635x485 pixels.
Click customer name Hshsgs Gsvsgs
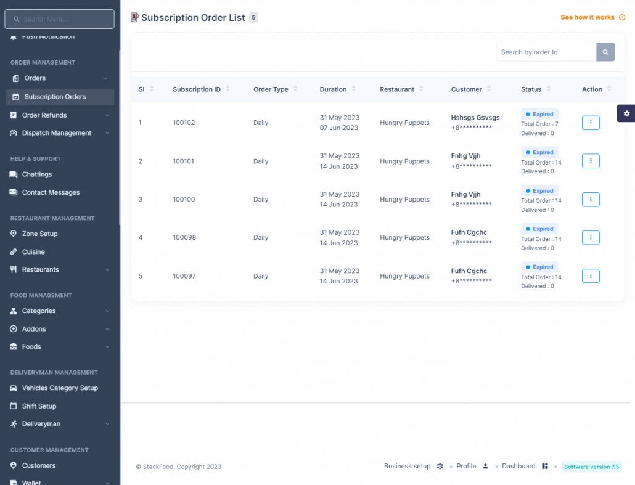(x=475, y=118)
